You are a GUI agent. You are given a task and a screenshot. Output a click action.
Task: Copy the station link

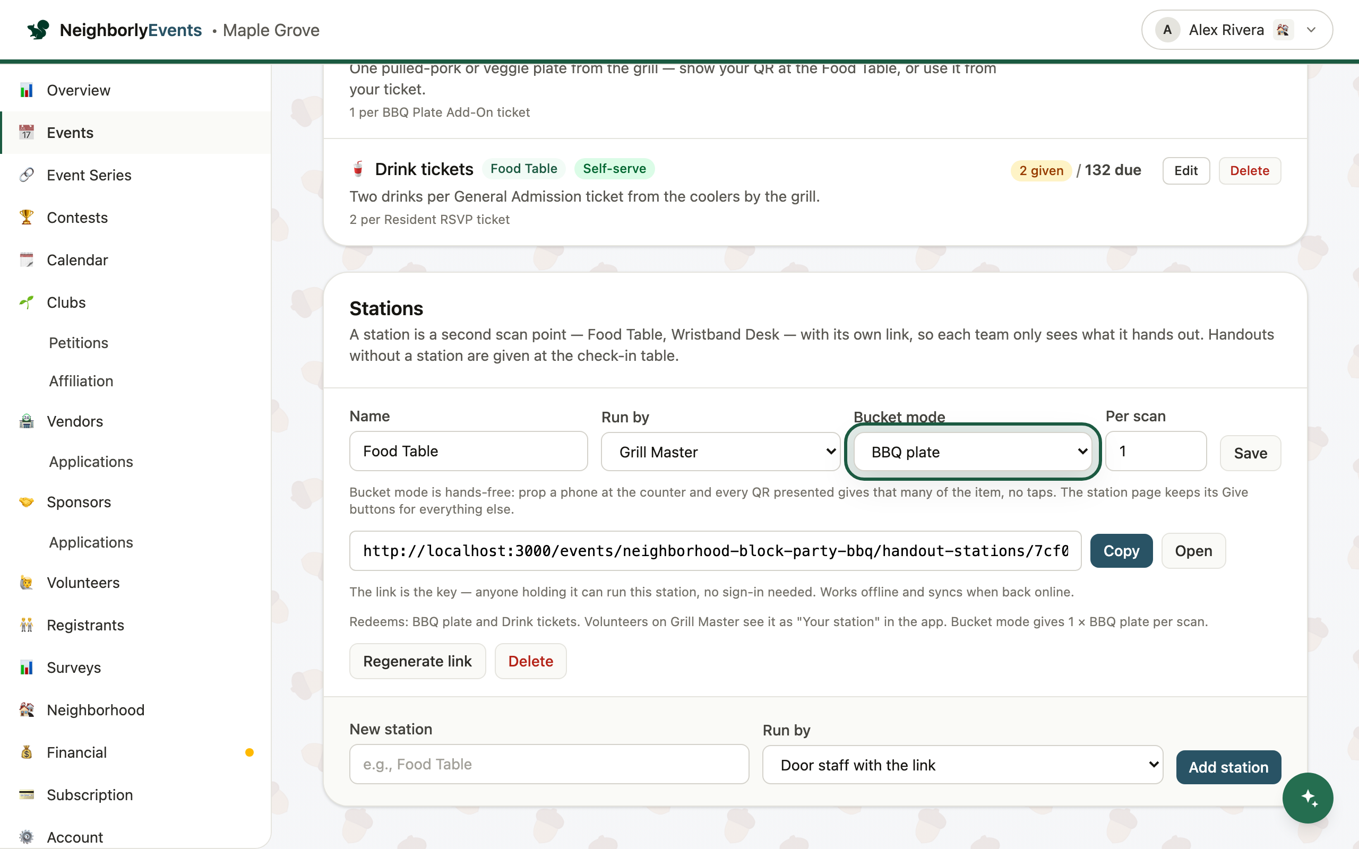pyautogui.click(x=1122, y=551)
